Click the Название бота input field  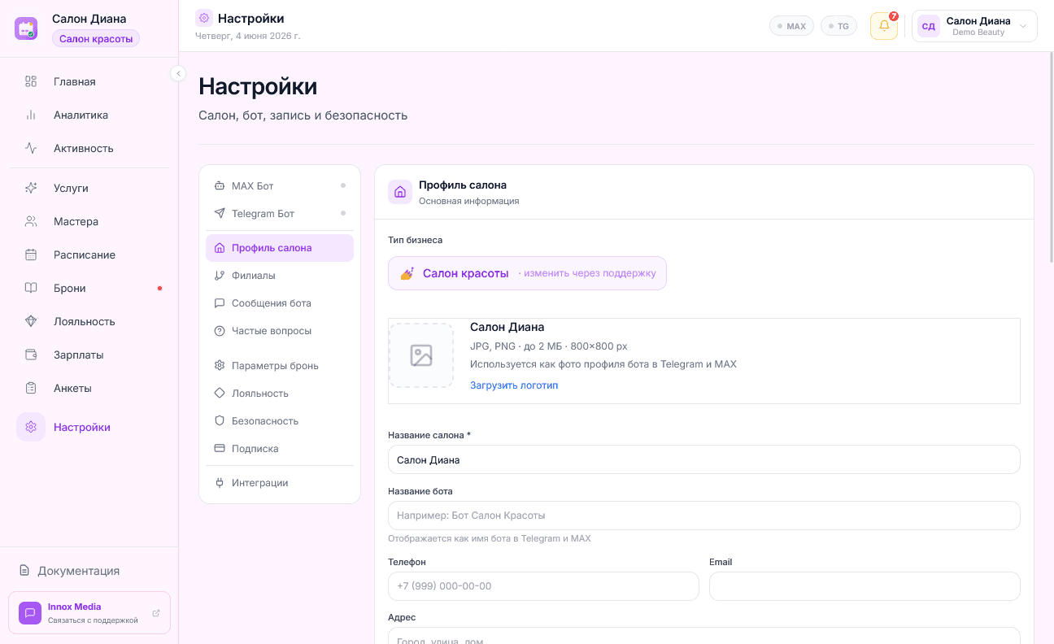(x=704, y=516)
